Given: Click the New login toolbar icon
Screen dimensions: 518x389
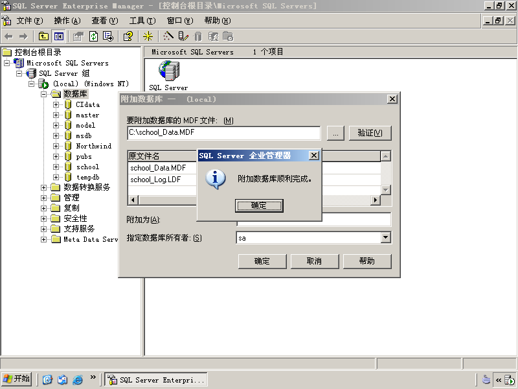Looking at the screenshot, I should (x=213, y=36).
